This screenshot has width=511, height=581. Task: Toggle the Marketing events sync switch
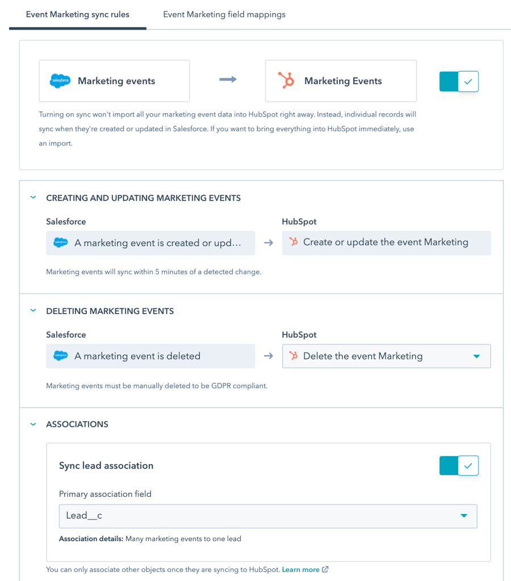point(459,81)
